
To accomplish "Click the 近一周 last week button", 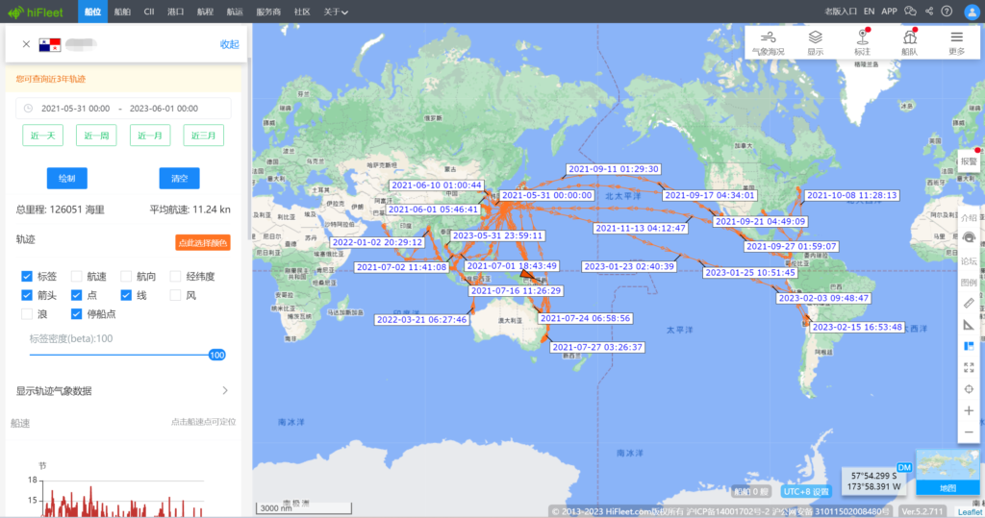I will [96, 136].
